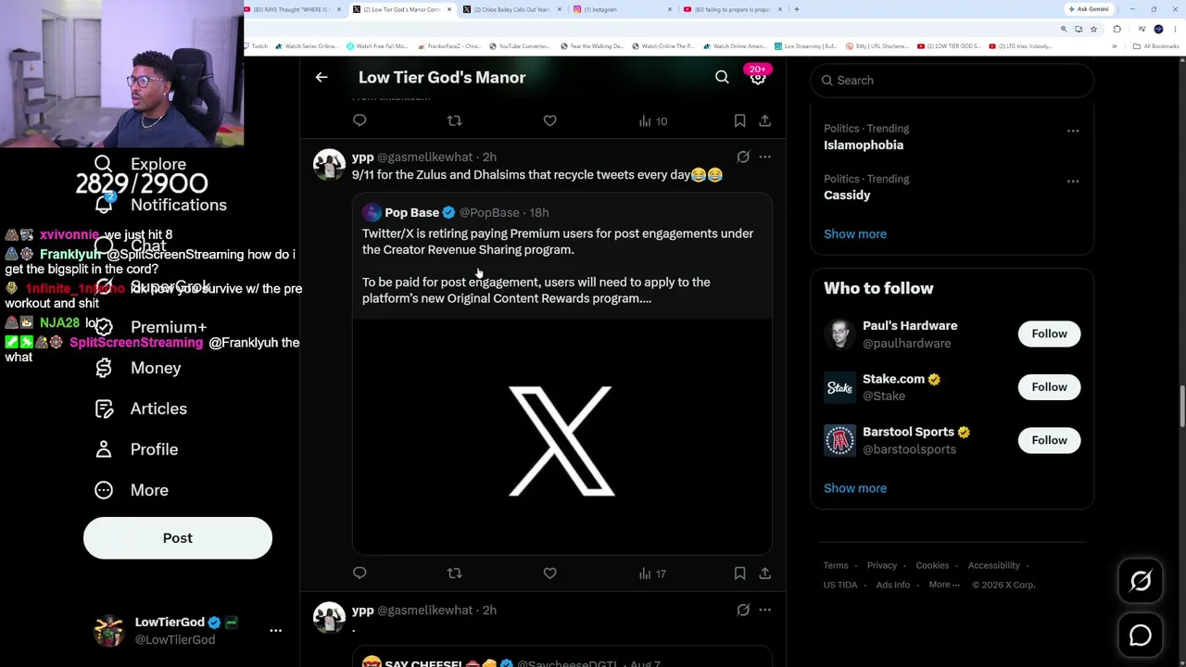Open the Cassidy trending topic
1186x667 pixels.
pos(847,195)
